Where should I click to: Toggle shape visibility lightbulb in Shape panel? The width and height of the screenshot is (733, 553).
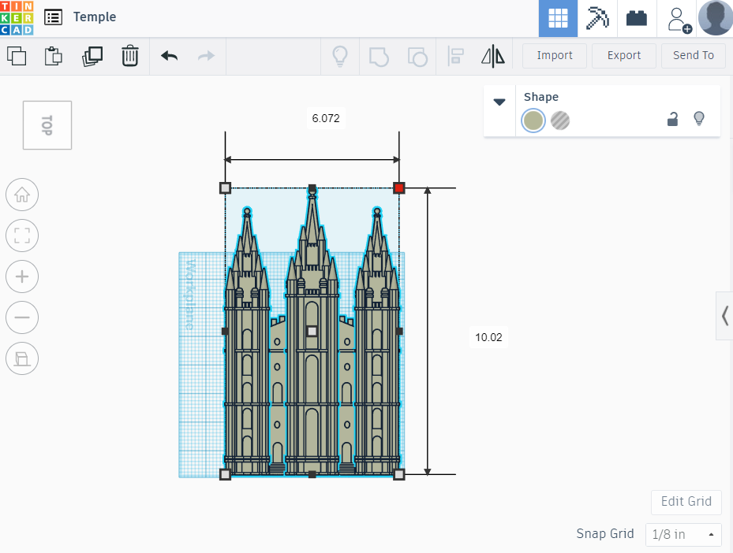click(x=698, y=119)
